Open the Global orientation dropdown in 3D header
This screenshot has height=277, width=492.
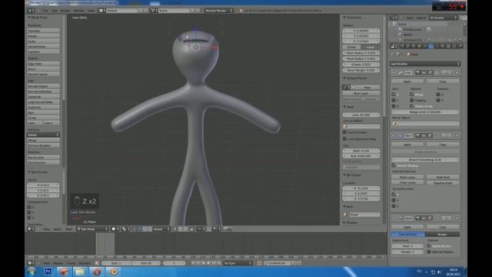[x=161, y=229]
